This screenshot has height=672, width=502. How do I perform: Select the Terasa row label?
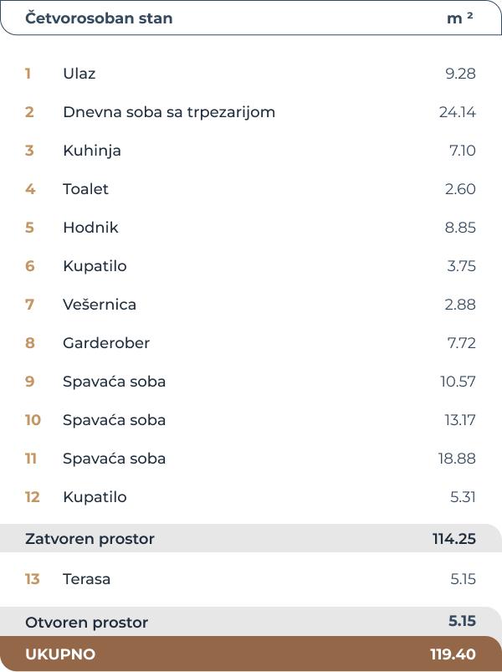tap(86, 579)
